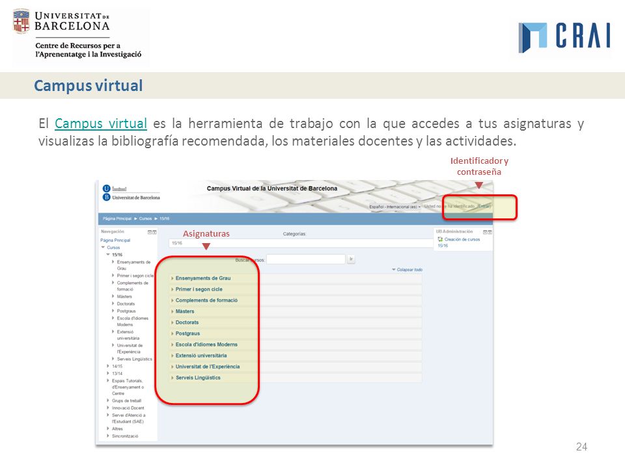
Task: Expand the 13/14 node in navigation tree
Action: (108, 373)
